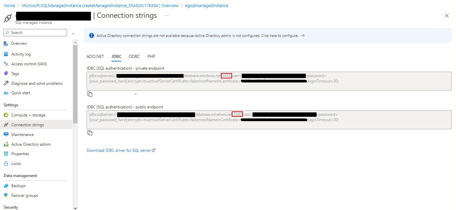Click the info icon in the banner

click(x=91, y=36)
